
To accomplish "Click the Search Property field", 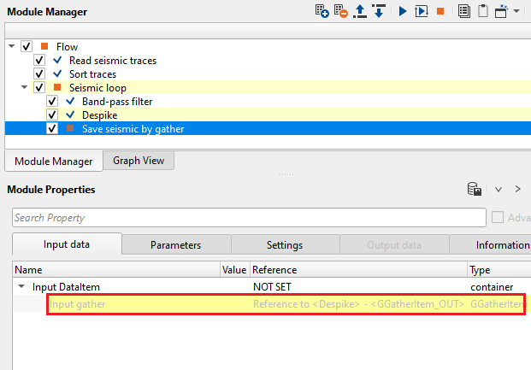I will [x=249, y=217].
